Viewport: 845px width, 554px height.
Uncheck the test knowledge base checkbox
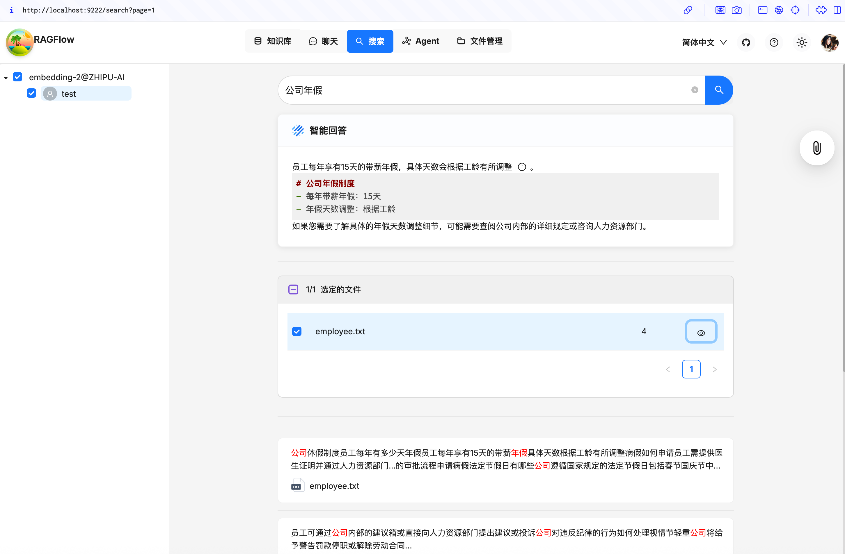(x=31, y=93)
